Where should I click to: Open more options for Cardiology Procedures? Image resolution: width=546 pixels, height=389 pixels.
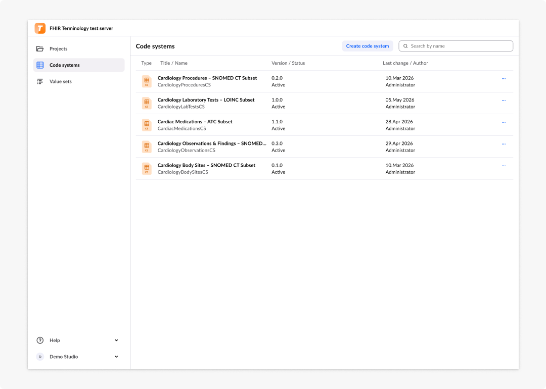504,79
